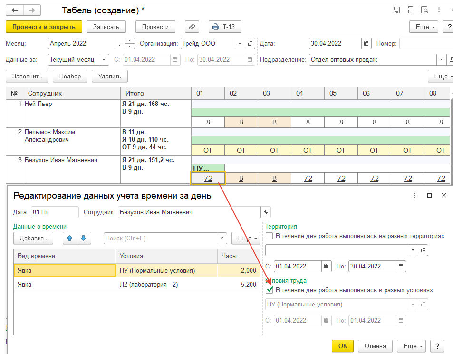Open employee card icon next to Безухов Иван Матвеевич
Screen dimensions: 453x354
tap(266, 212)
